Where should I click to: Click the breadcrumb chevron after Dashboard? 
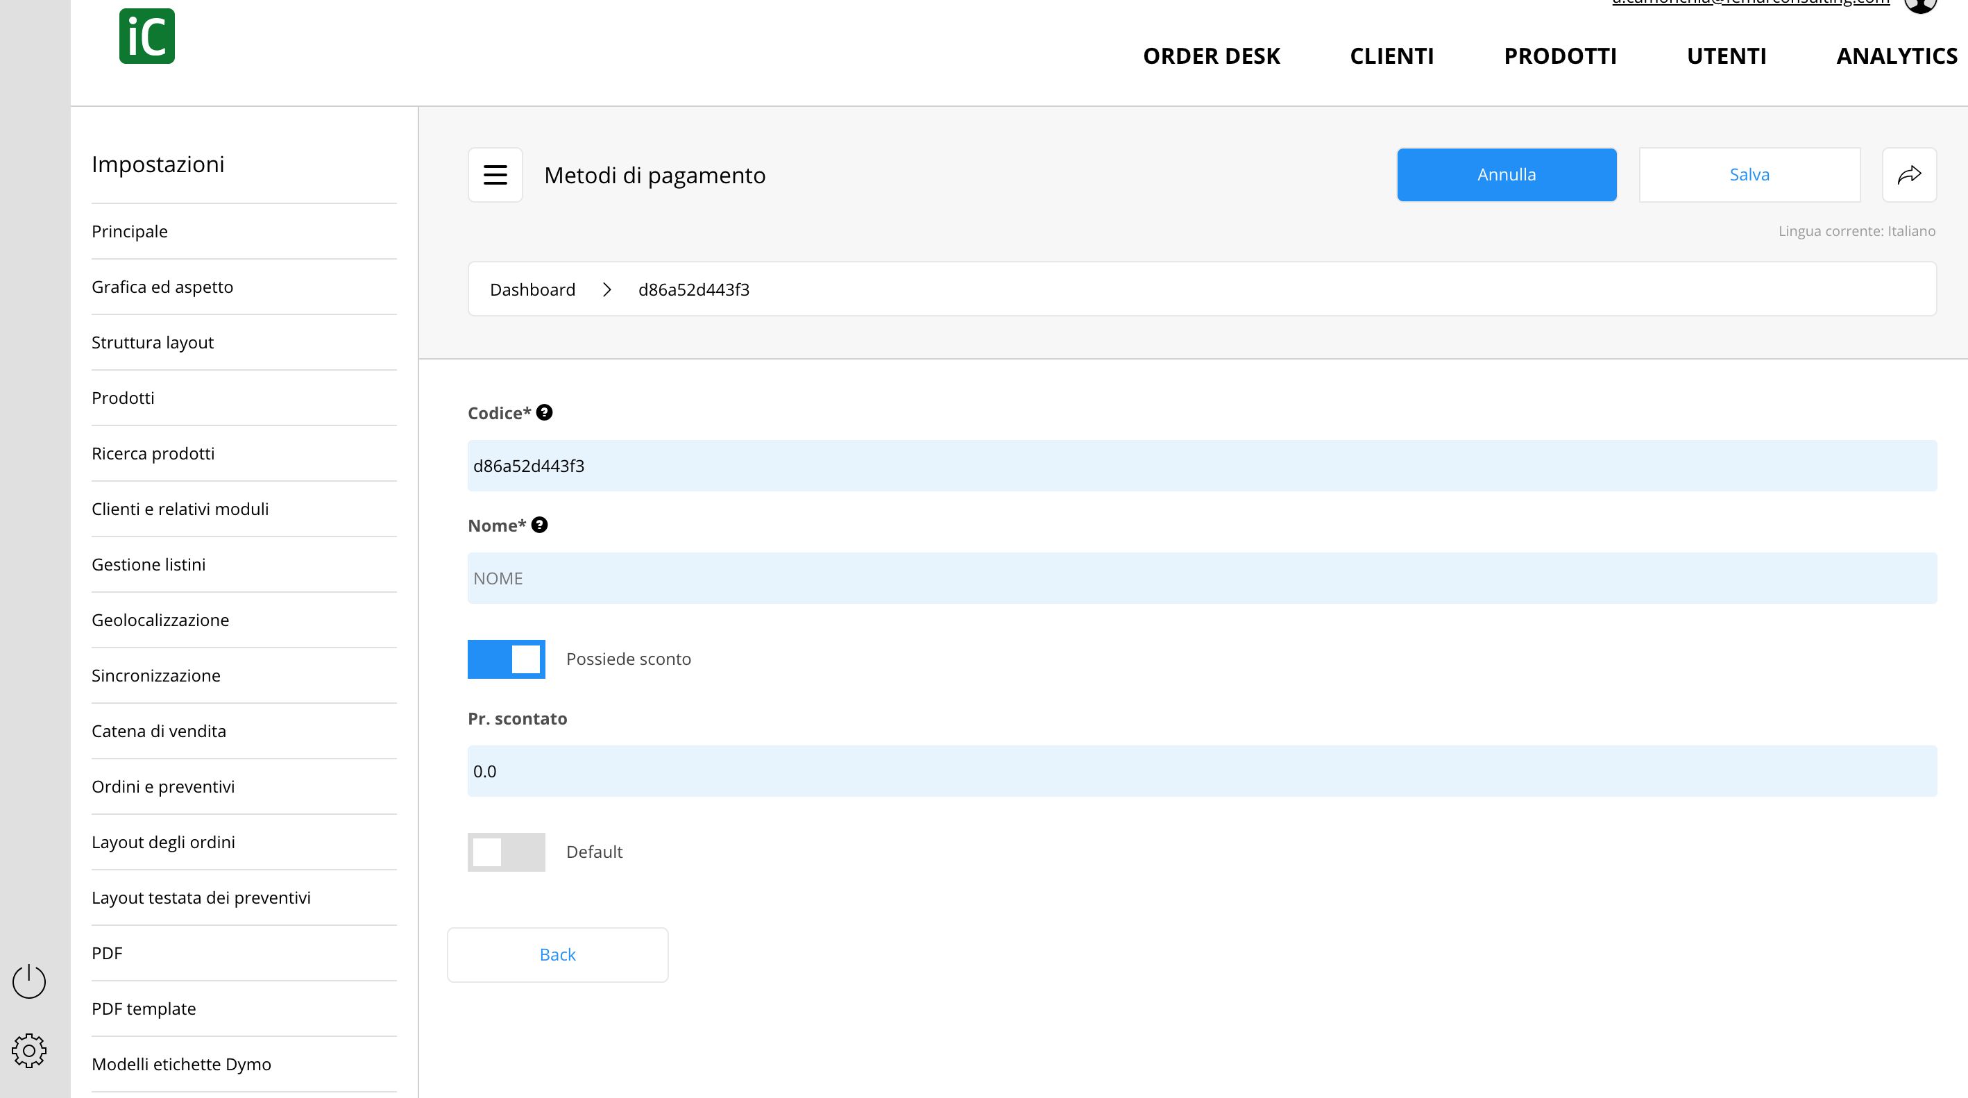606,289
